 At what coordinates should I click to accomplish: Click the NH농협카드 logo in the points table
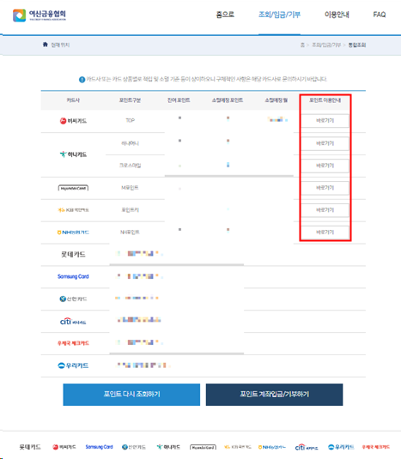73,233
